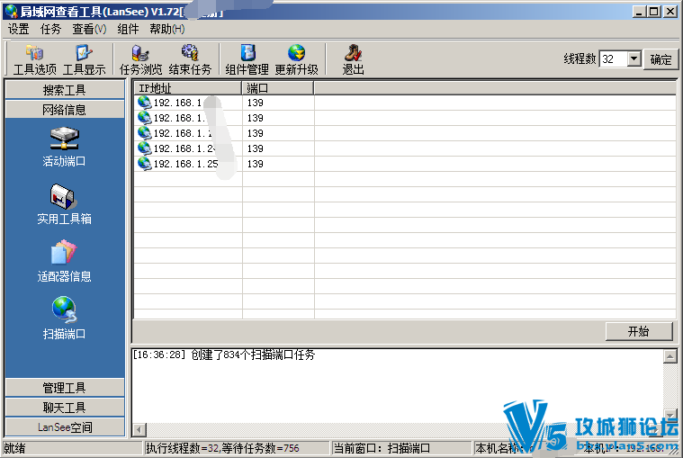Expand the 线程数 dropdown arrow

tap(634, 58)
